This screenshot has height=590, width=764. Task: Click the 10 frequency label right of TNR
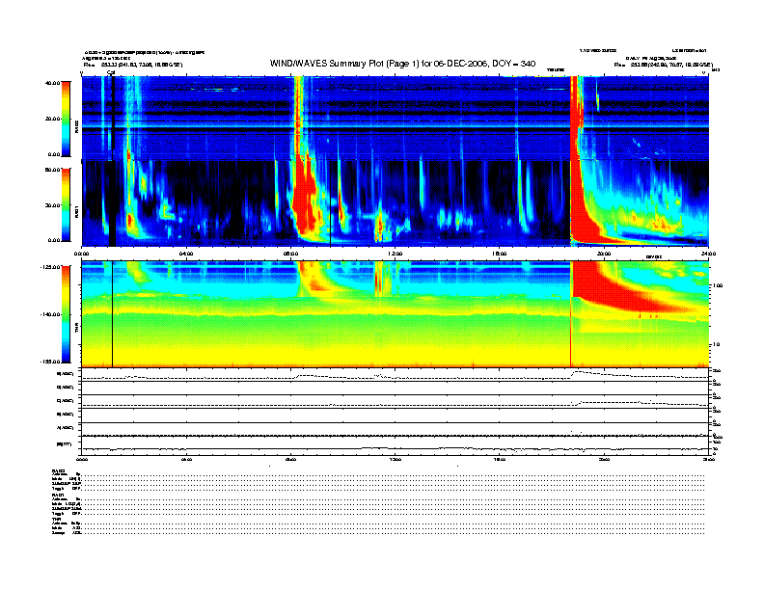pyautogui.click(x=717, y=345)
